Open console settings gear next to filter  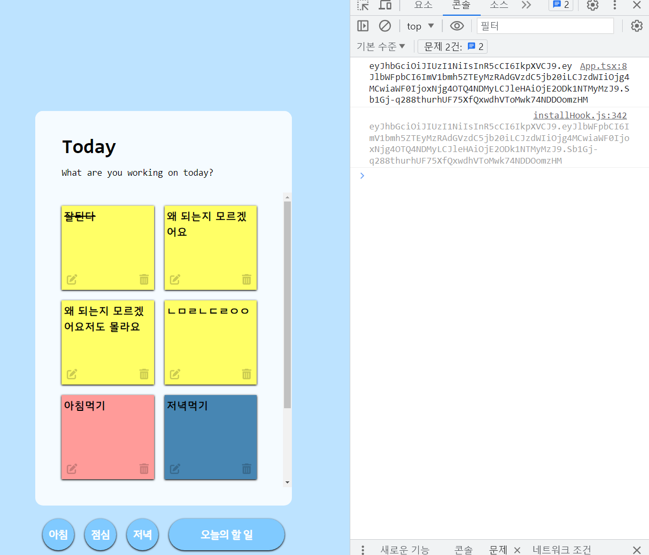click(637, 26)
